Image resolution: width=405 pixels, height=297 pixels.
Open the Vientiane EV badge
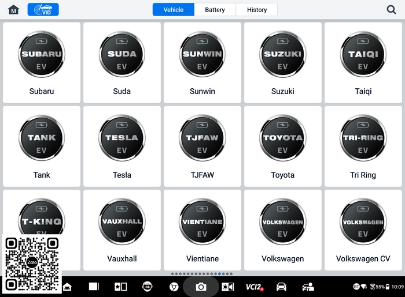tap(203, 221)
